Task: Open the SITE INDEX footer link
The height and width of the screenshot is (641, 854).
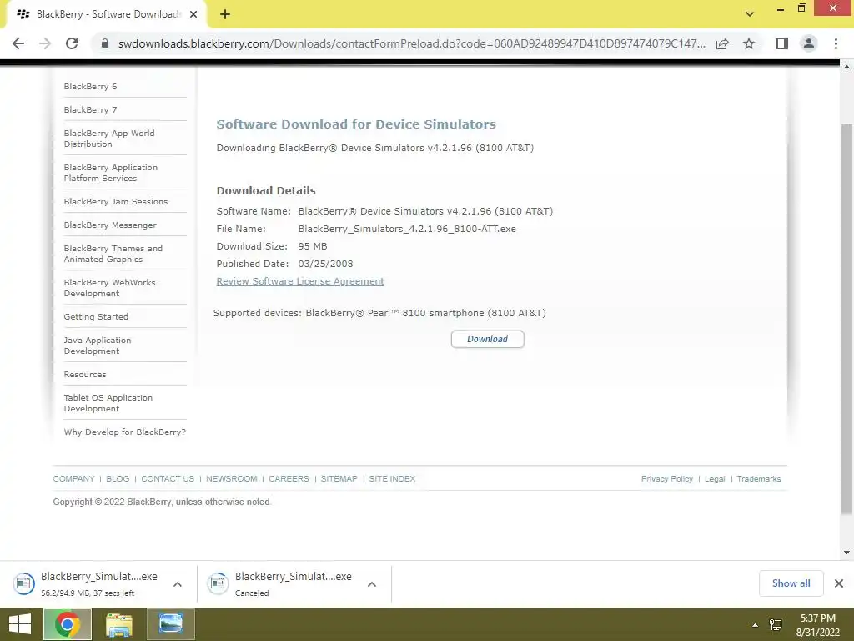Action: click(x=392, y=478)
